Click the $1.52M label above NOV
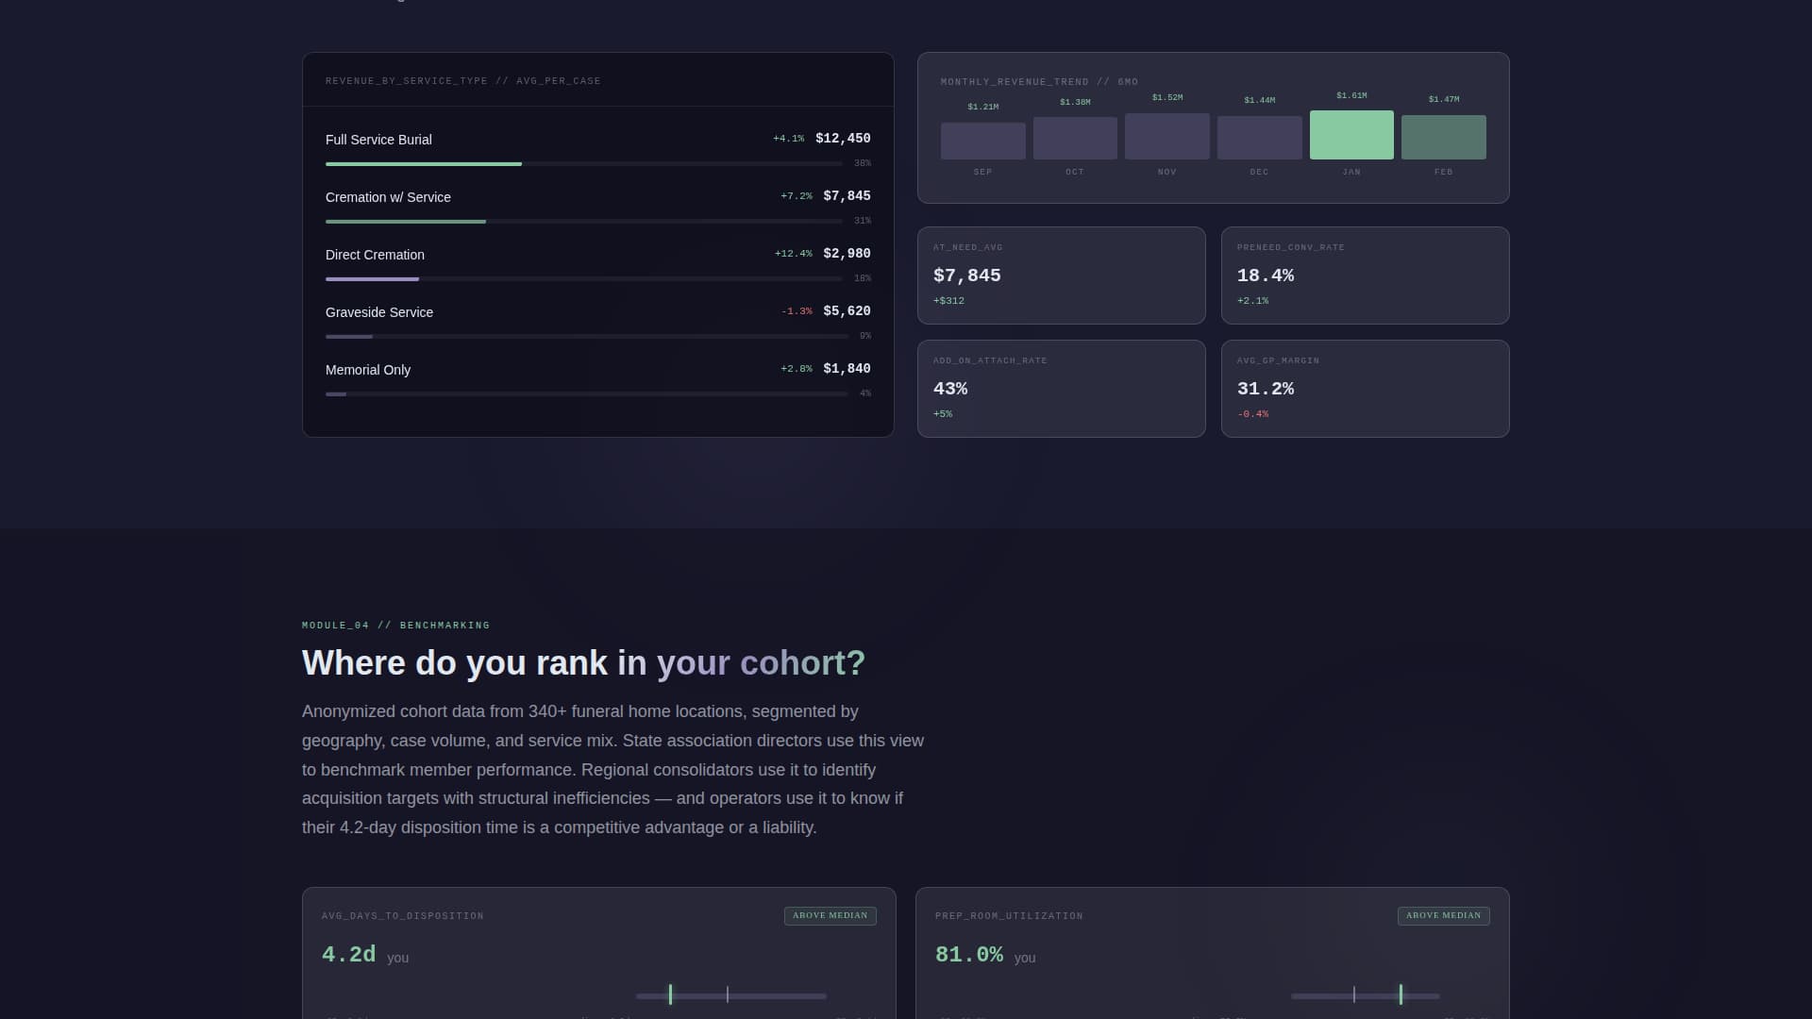Screen dimensions: 1812x1019 tap(1167, 97)
